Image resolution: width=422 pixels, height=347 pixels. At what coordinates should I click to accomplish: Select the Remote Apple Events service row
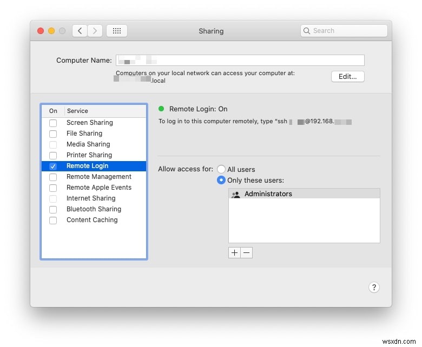[94, 188]
